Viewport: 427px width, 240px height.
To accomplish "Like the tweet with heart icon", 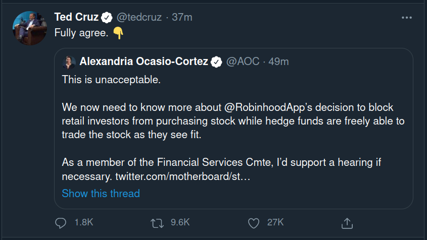I will (254, 222).
